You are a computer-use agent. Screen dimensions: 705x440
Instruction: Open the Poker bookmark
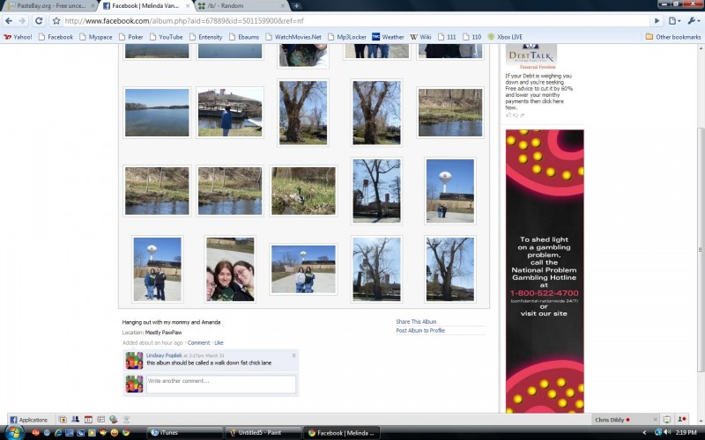(130, 37)
